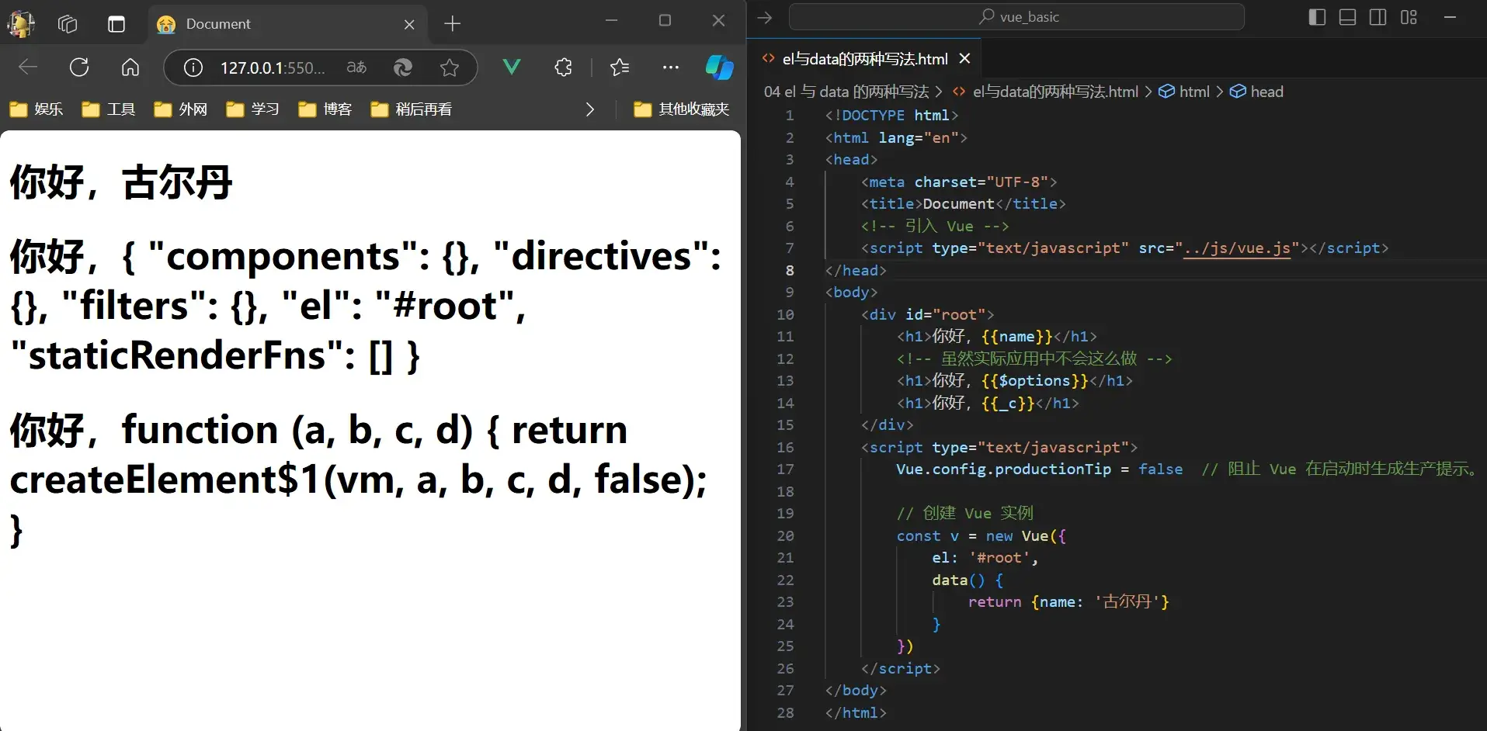The image size is (1487, 731).
Task: Open browser extensions puzzle icon
Action: [x=564, y=68]
